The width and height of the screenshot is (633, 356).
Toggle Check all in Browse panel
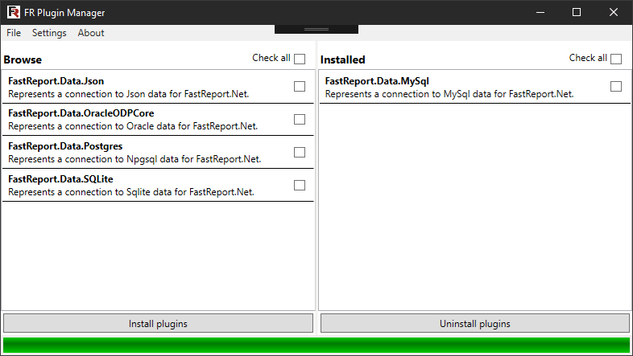[300, 59]
